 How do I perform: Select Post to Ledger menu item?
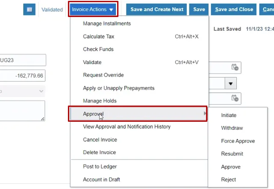[x=100, y=166]
